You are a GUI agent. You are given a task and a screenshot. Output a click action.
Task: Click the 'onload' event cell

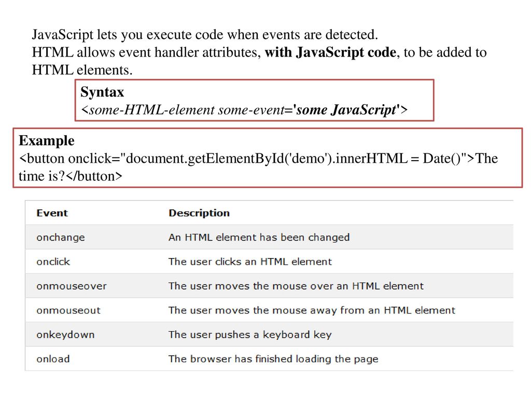[x=53, y=359]
